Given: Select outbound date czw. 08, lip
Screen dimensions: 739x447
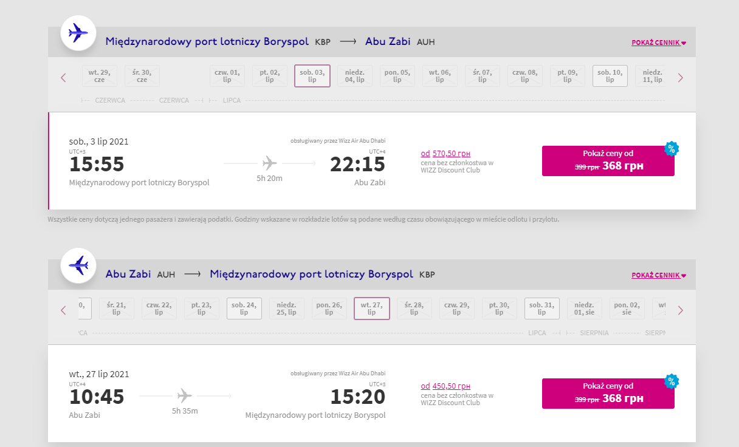Looking at the screenshot, I should (525, 76).
